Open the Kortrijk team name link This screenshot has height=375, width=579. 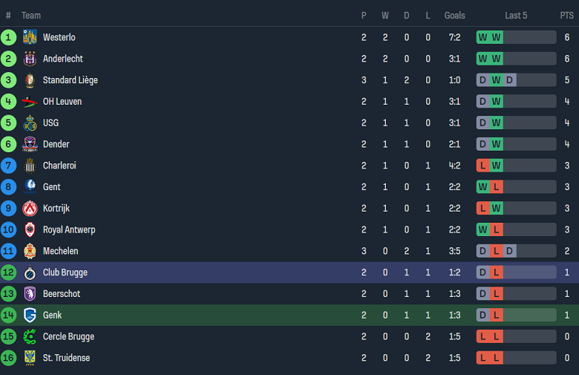[x=56, y=209]
